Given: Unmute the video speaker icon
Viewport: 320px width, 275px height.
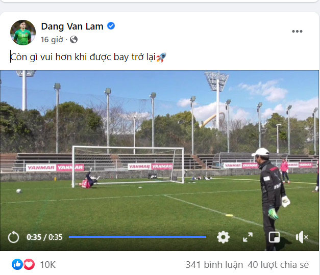Looking at the screenshot, I should click(x=302, y=237).
